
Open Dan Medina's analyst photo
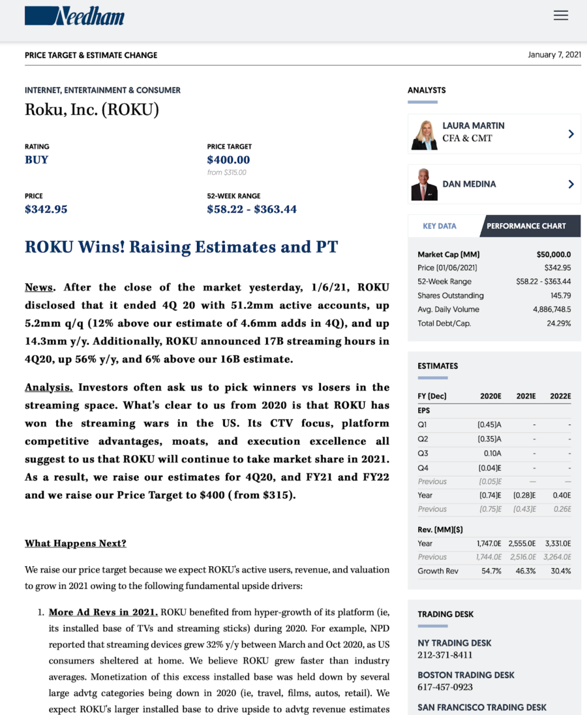(425, 184)
